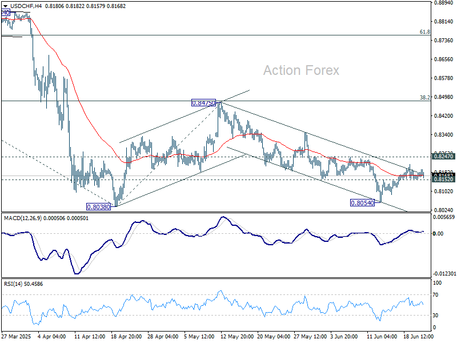Click the 20 May 04:00 time label
457x343 pixels.
(272, 336)
